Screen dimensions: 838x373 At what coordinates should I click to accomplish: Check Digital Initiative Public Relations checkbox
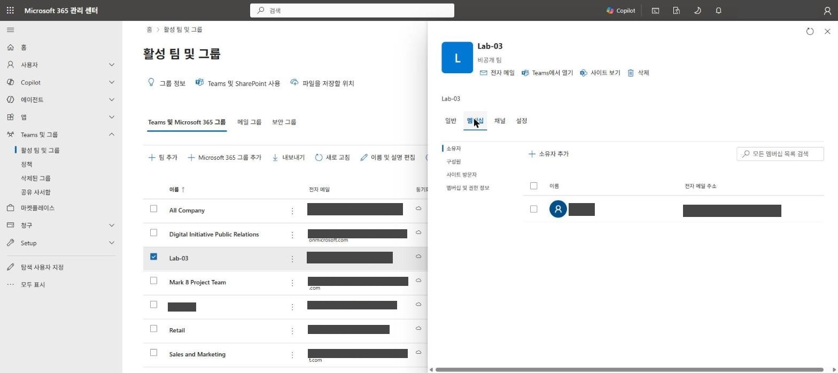(153, 232)
